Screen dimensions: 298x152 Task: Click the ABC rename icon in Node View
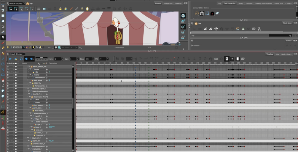(254, 29)
